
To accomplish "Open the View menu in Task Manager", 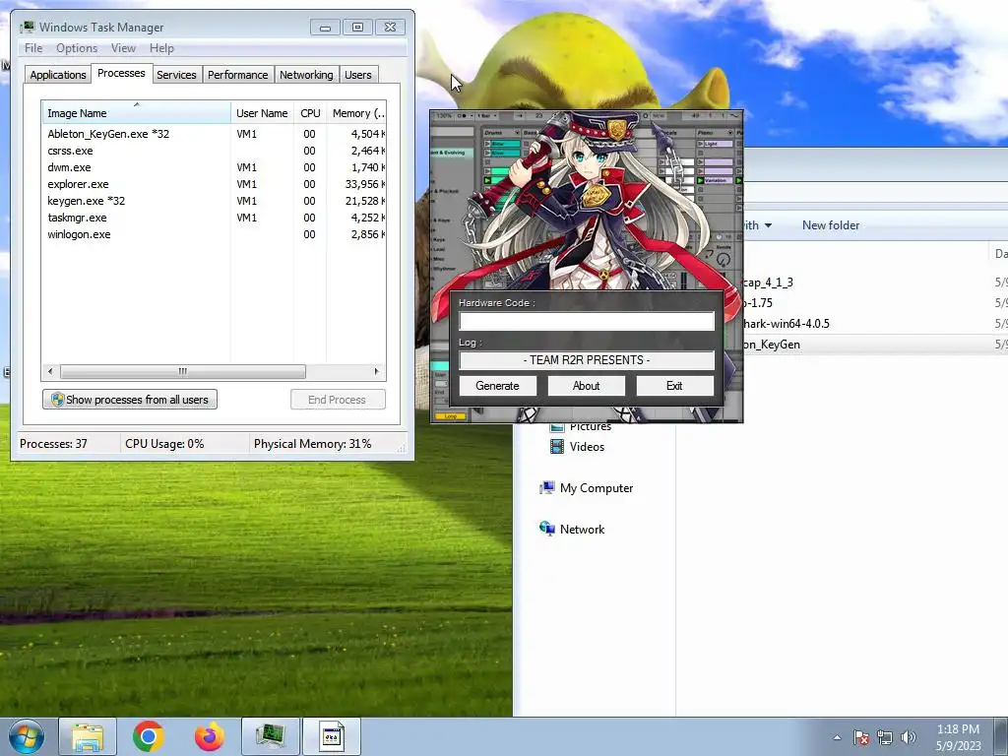I will tap(123, 48).
